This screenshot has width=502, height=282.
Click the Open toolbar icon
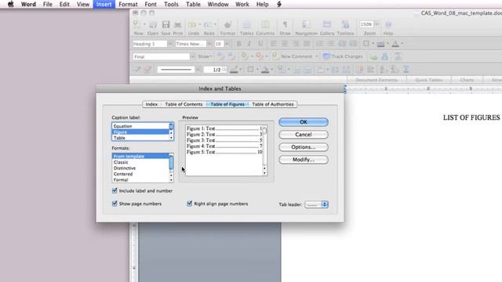point(153,24)
